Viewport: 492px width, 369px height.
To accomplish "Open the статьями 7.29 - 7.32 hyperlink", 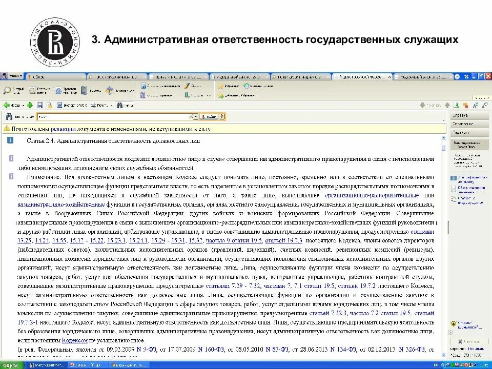I will (x=233, y=286).
